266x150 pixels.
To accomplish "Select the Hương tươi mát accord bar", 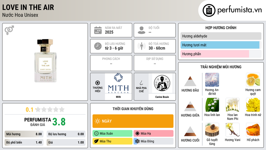I will pyautogui.click(x=221, y=45).
